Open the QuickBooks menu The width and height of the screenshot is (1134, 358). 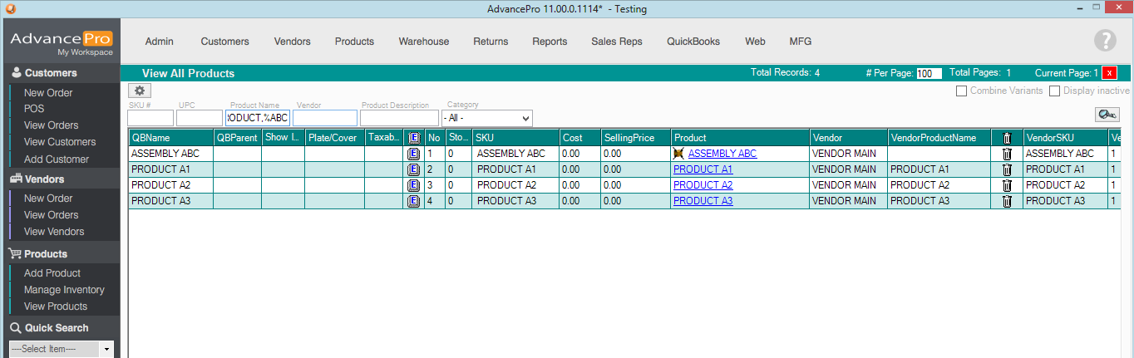tap(693, 42)
